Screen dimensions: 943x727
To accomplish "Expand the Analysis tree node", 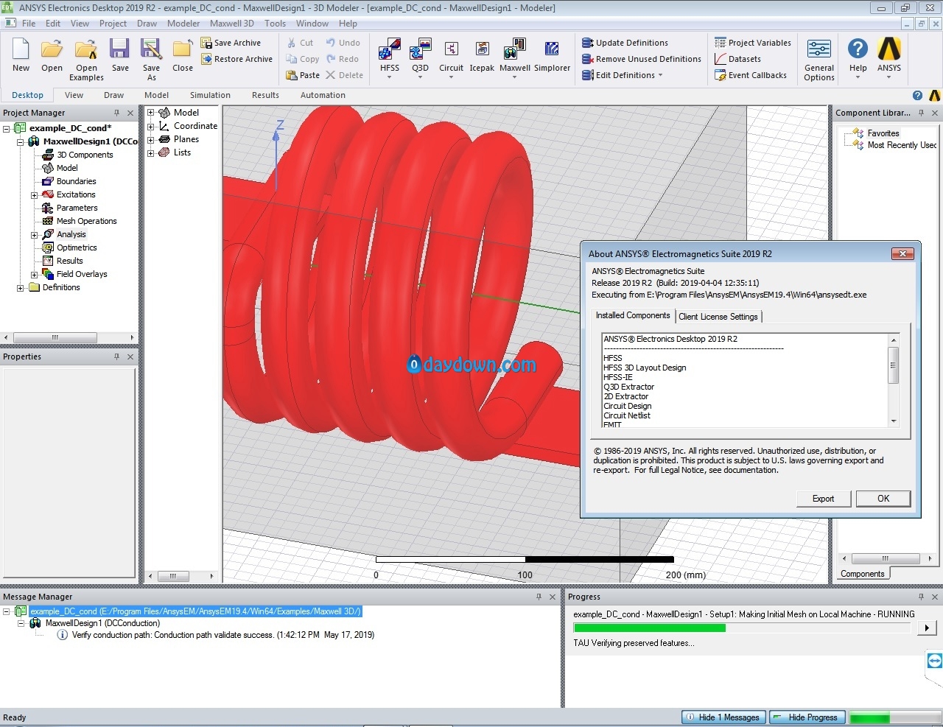I will click(x=34, y=235).
